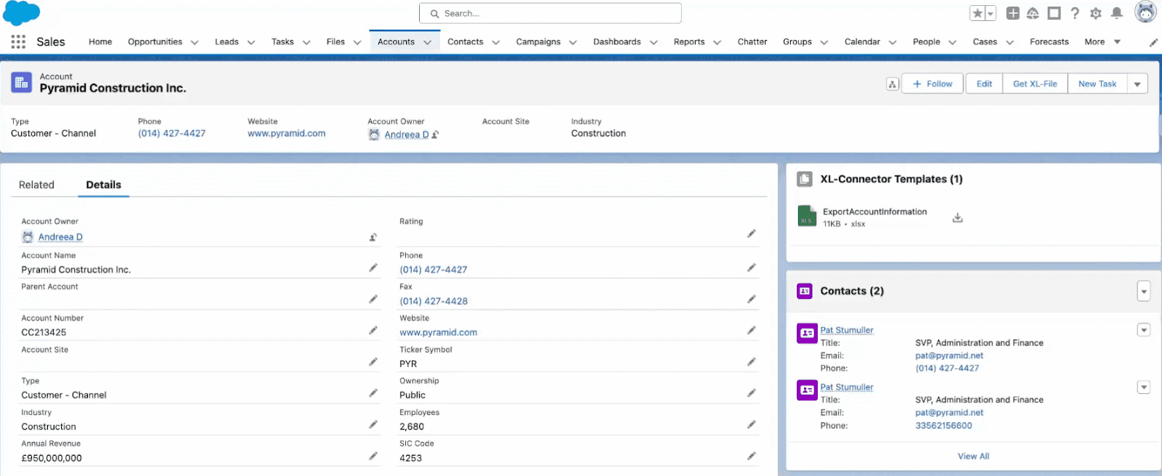Image resolution: width=1162 pixels, height=476 pixels.
Task: Expand the Contacts tab dropdown chevron
Action: (x=496, y=43)
